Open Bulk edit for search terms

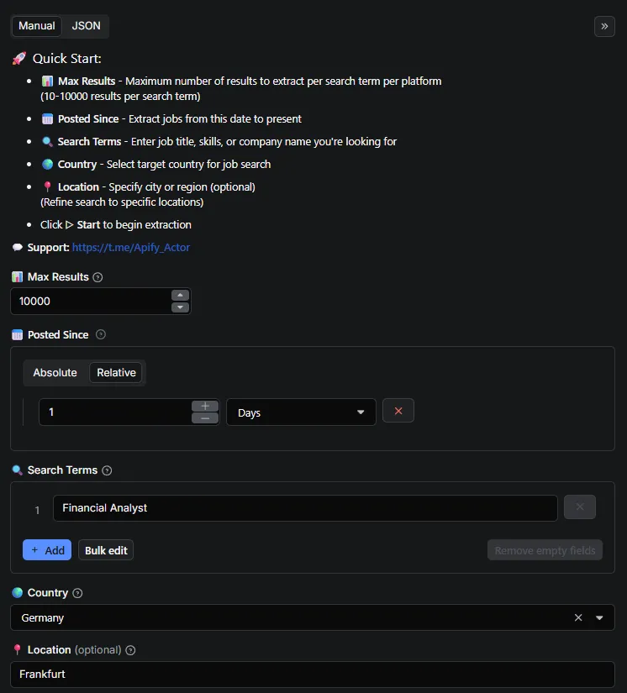(x=105, y=549)
